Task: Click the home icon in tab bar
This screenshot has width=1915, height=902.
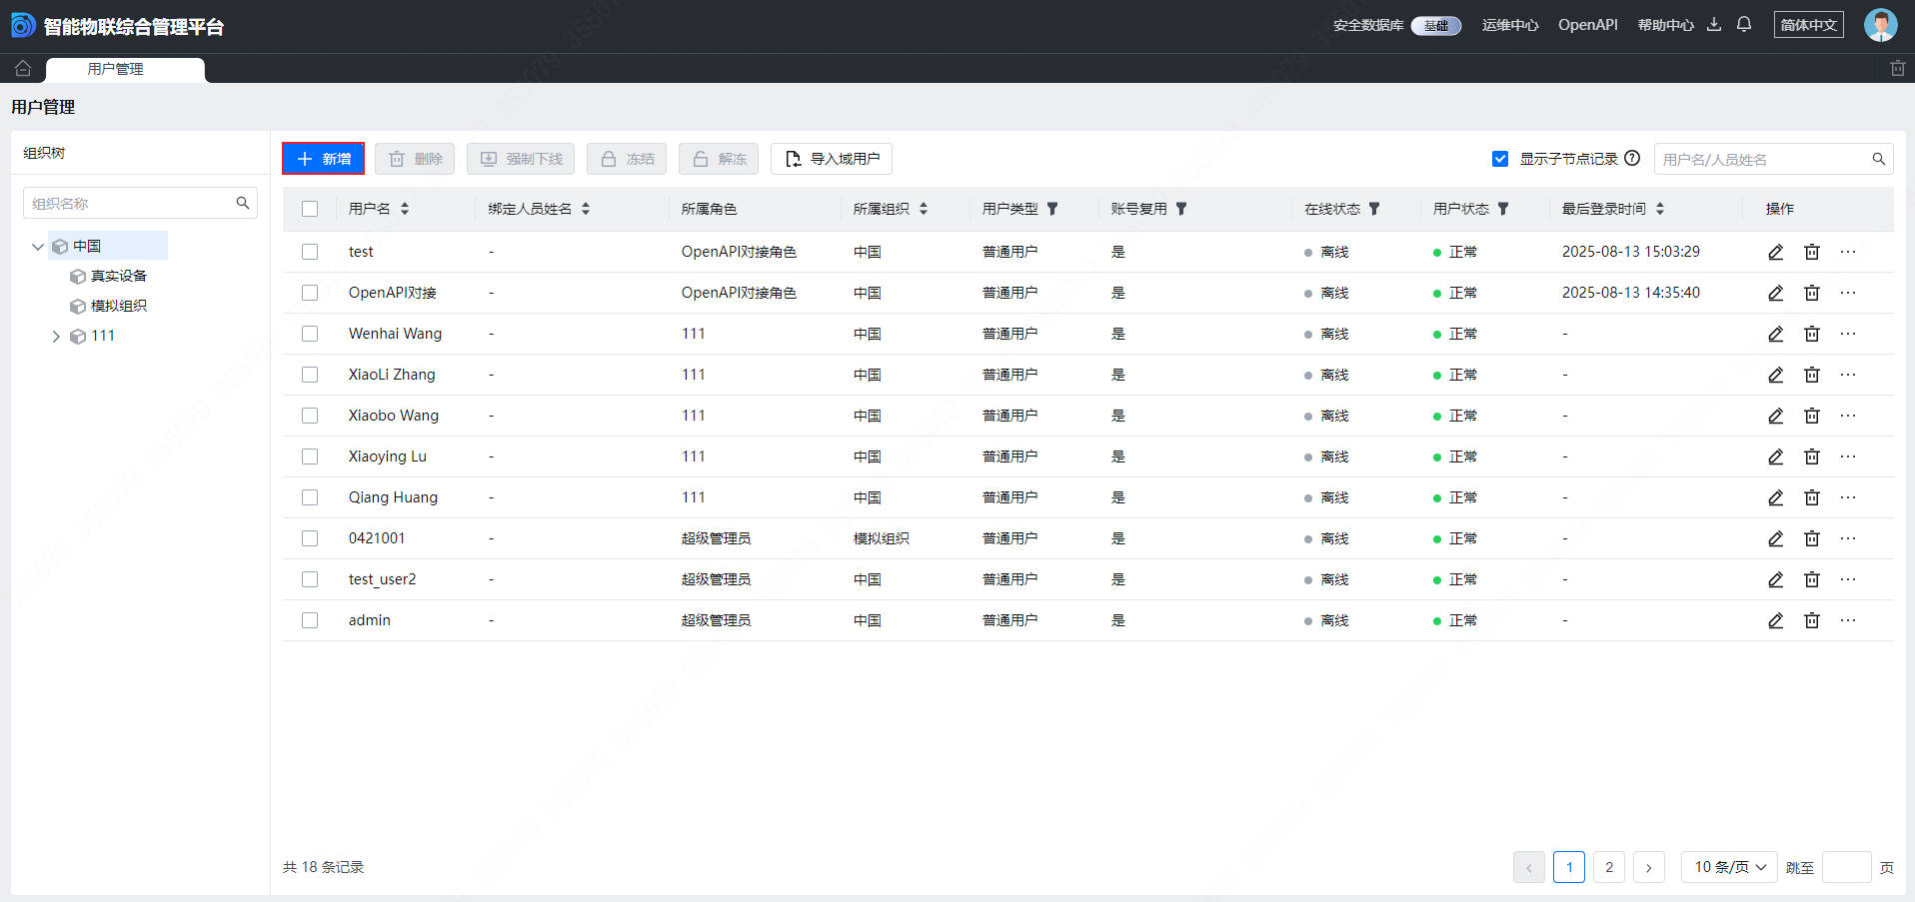Action: coord(23,68)
